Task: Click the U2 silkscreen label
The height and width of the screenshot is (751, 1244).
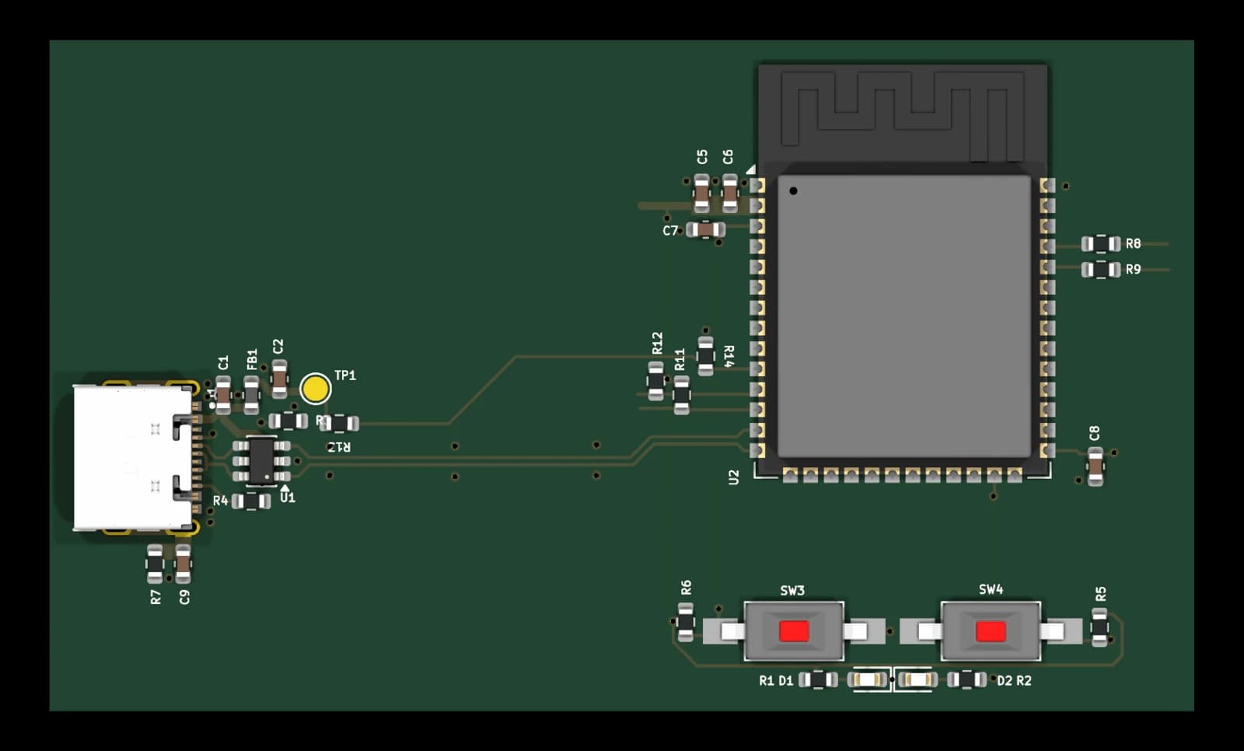Action: 733,477
